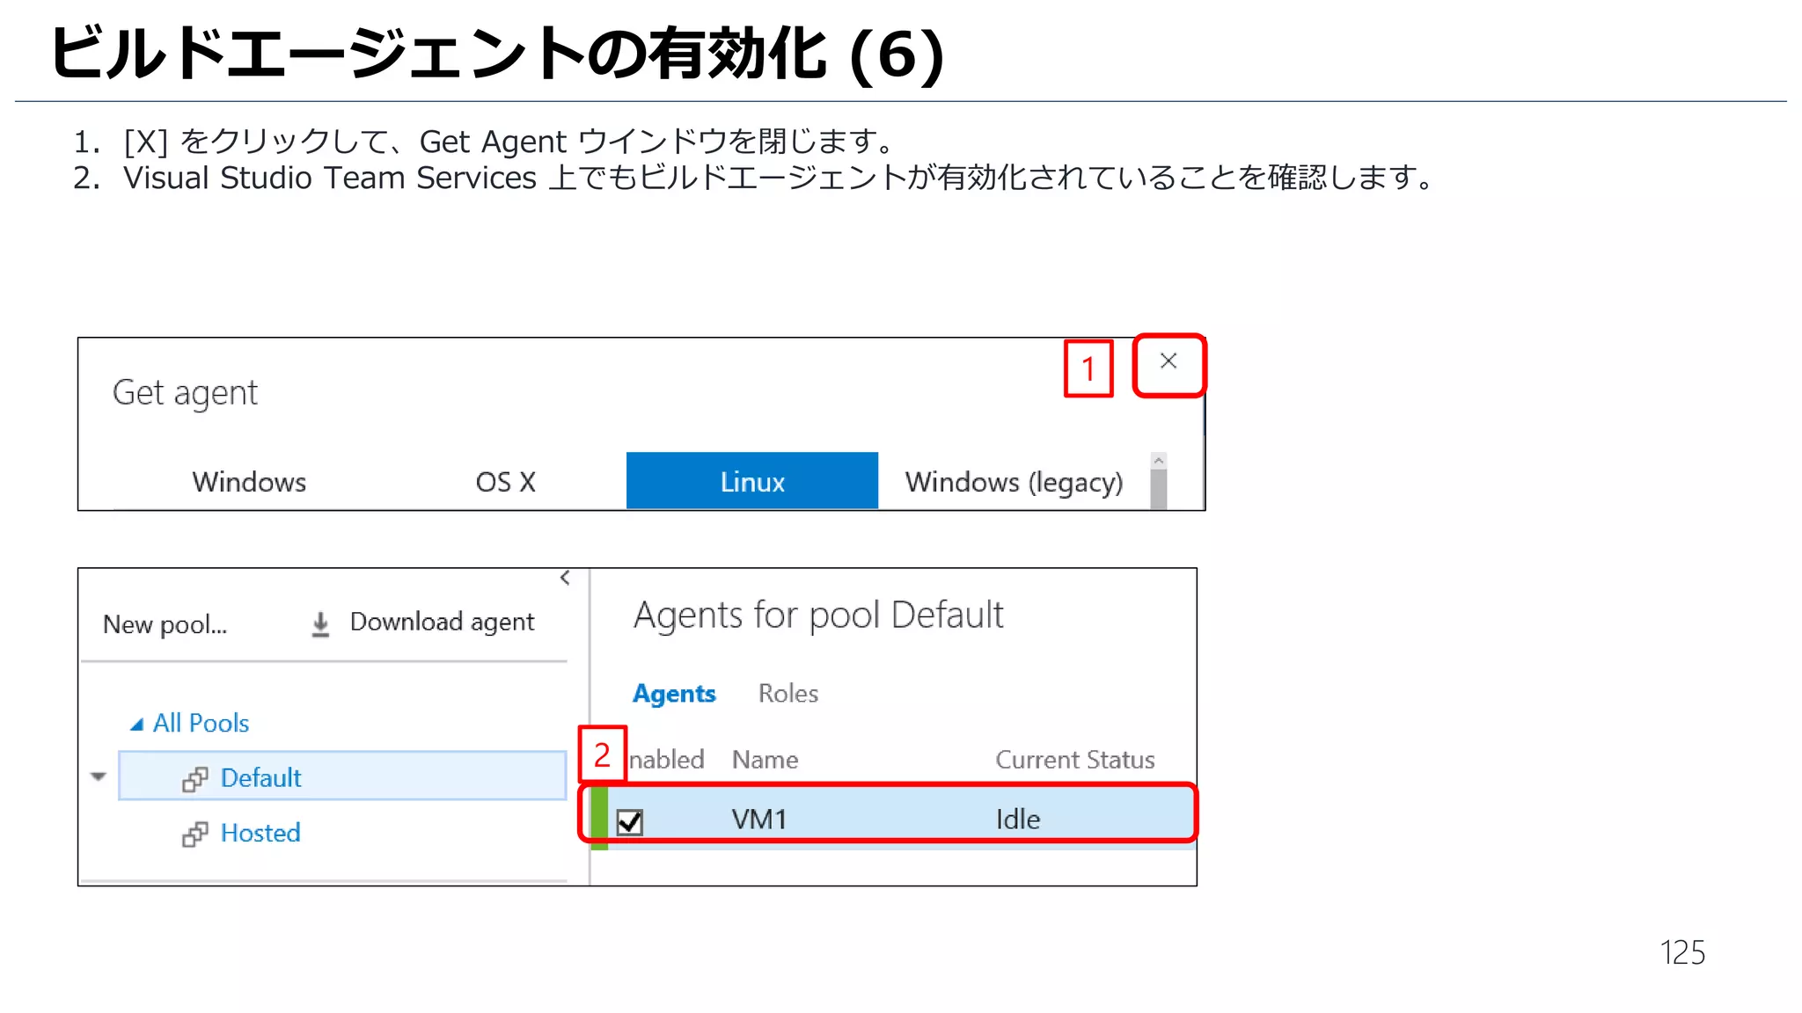Collapse the left pane with the chevron

point(565,578)
